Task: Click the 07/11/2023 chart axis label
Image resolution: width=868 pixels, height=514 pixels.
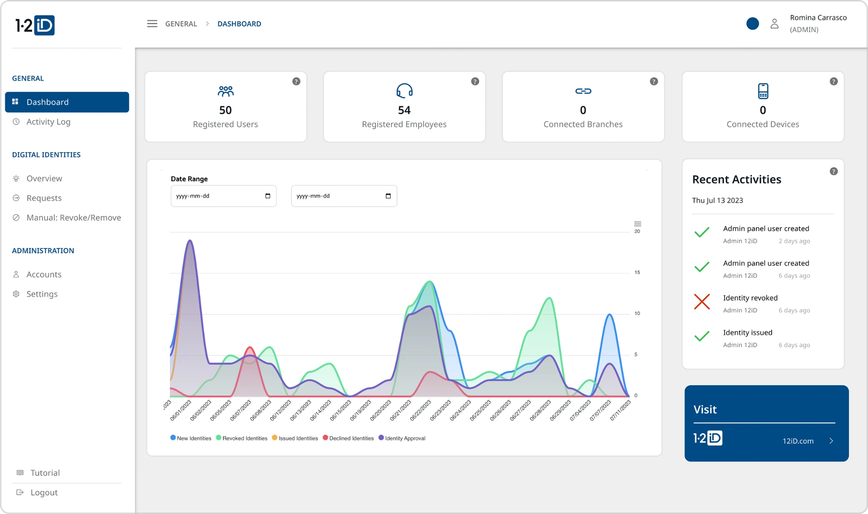Action: click(620, 410)
